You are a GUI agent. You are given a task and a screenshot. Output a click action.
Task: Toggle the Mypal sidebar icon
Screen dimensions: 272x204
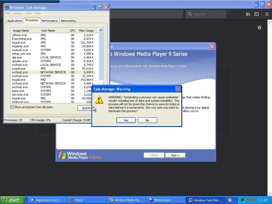click(257, 14)
